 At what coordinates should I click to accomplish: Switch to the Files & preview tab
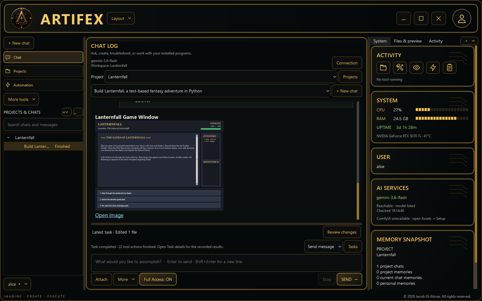click(408, 41)
